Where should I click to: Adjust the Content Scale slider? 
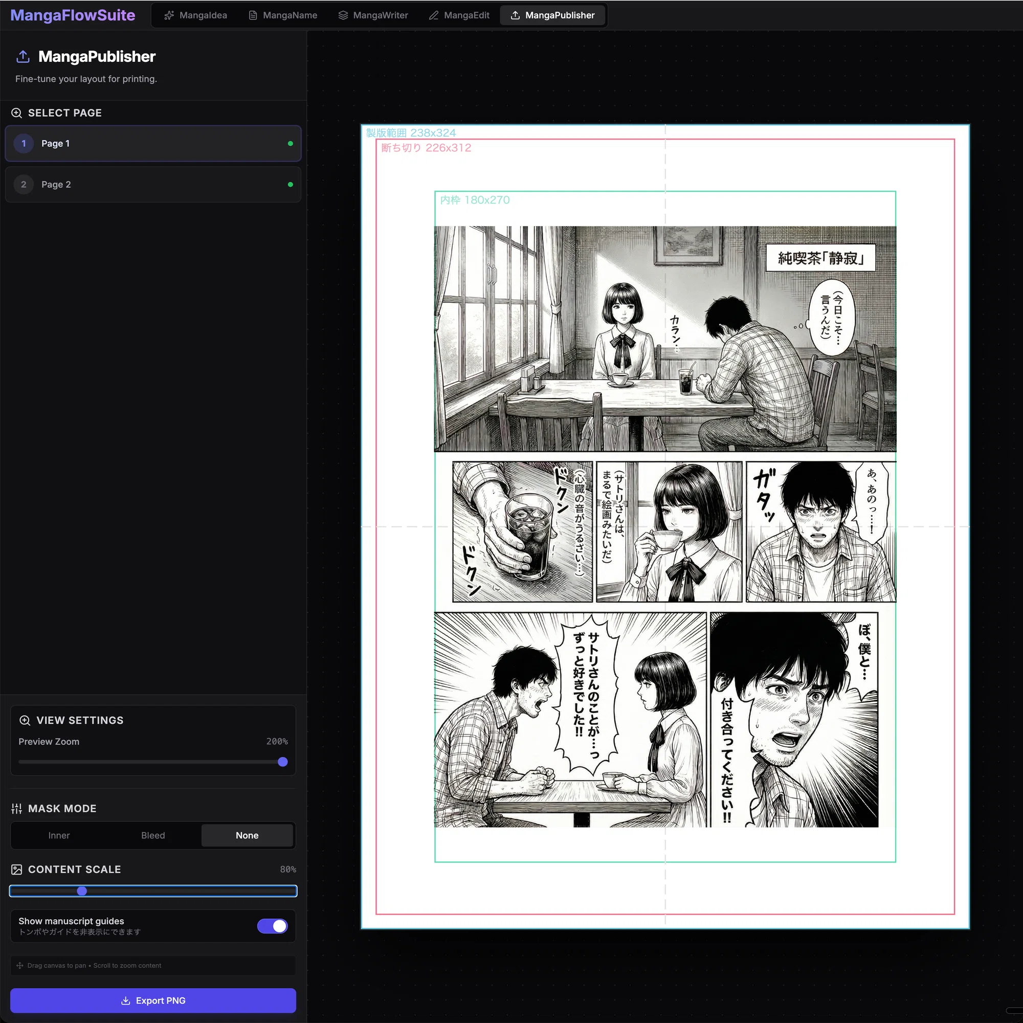coord(153,891)
